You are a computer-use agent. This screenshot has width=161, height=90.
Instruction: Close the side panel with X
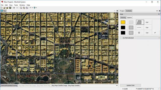(x=159, y=11)
